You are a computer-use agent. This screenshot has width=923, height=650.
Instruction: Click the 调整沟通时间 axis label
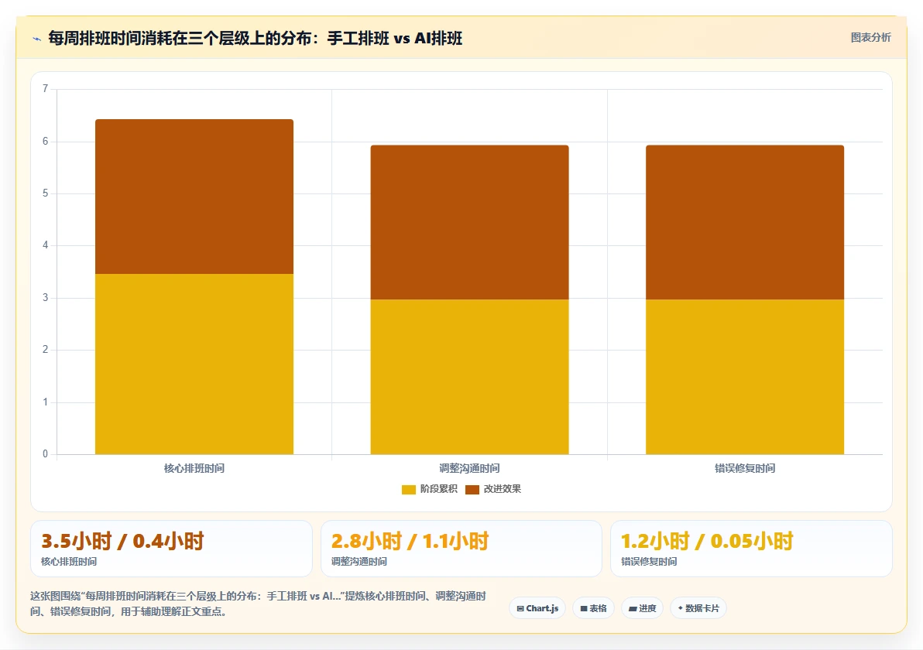point(470,468)
